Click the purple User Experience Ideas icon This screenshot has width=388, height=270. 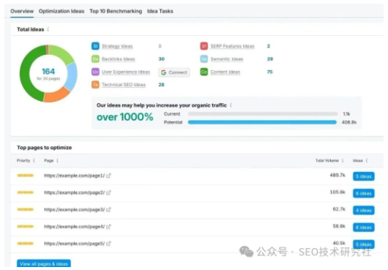click(x=95, y=72)
